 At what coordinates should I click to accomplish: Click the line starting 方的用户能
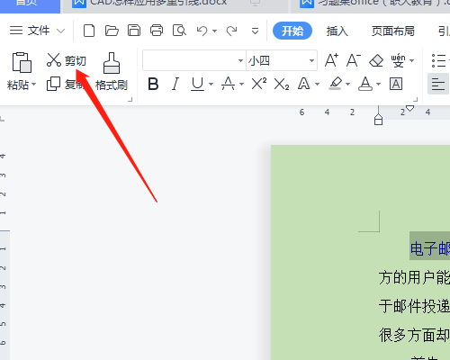(x=414, y=277)
